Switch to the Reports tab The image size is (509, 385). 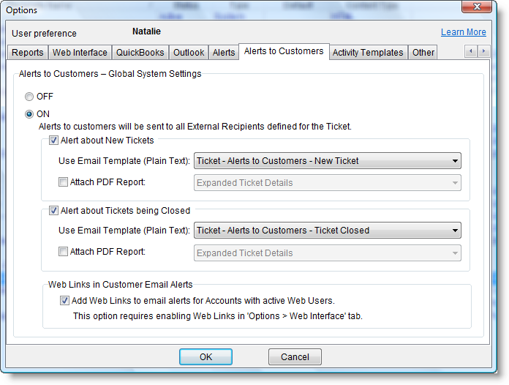28,53
